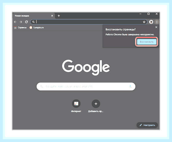This screenshot has width=172, height=142.
Task: Add a shortcut with Добавить ярлык
Action: pos(96,106)
